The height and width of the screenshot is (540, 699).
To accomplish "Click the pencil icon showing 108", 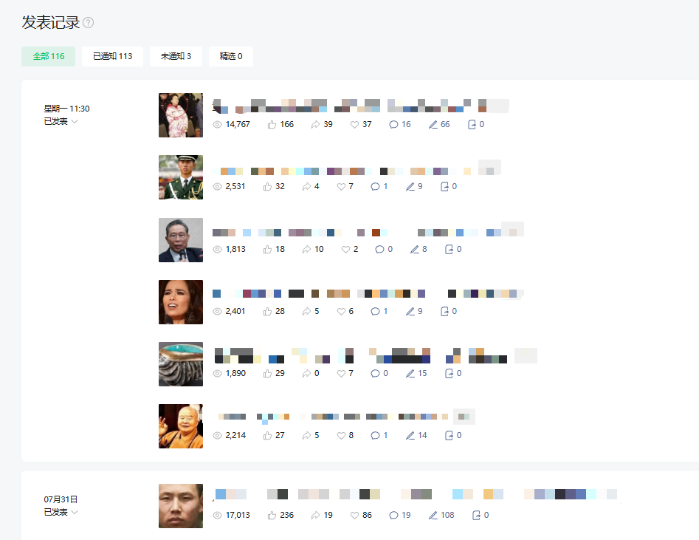I will pos(433,516).
